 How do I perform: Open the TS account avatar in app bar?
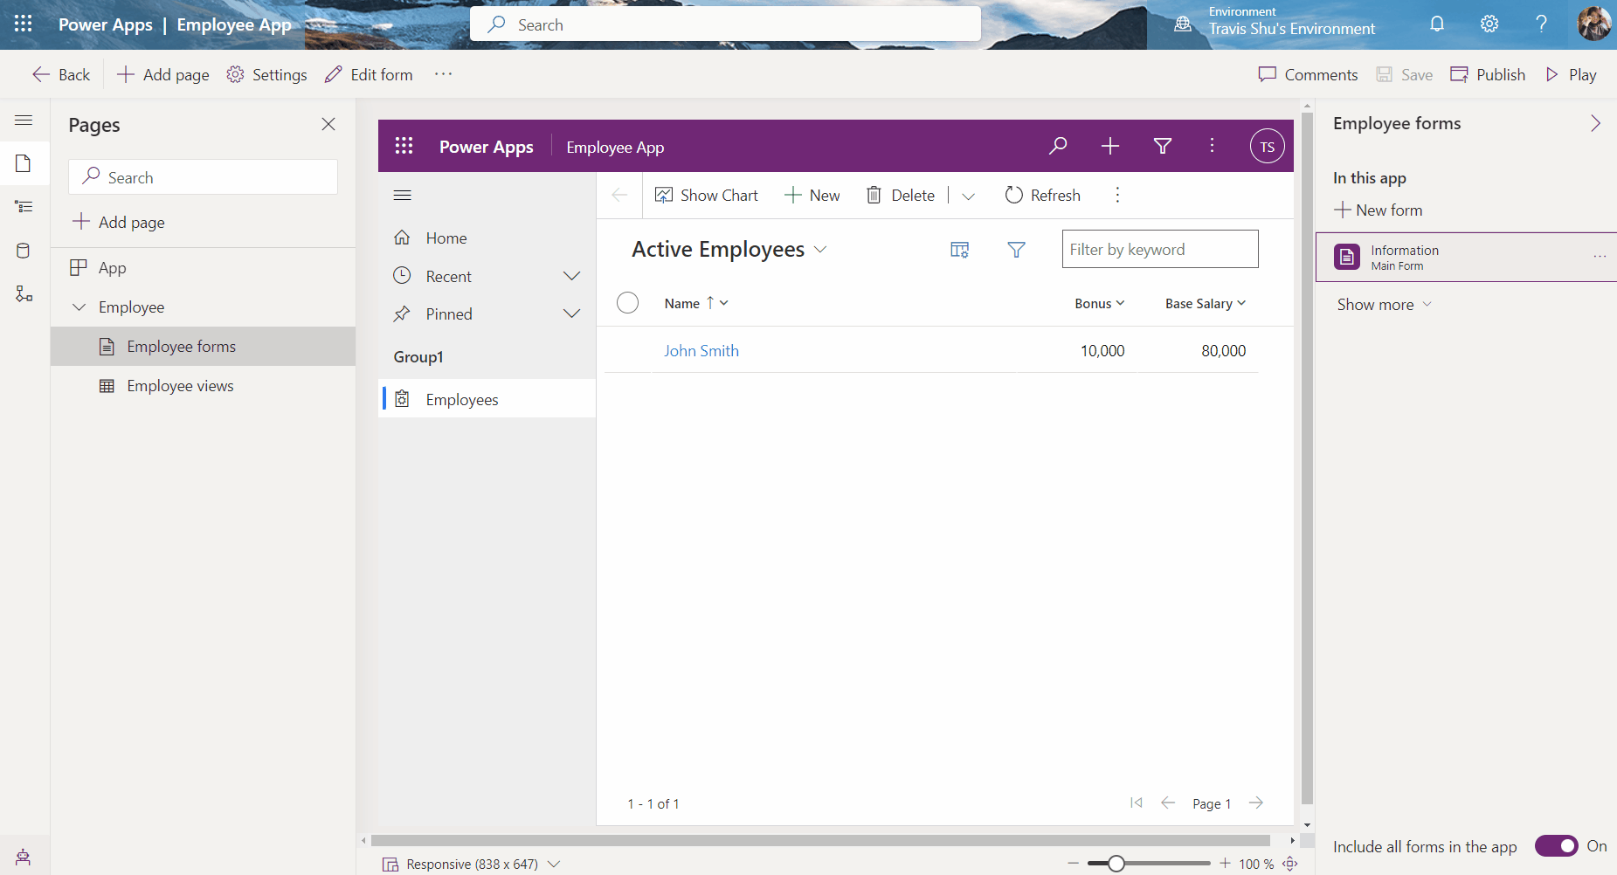[1268, 146]
